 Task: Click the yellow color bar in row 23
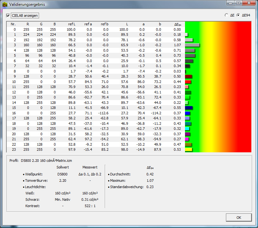point(189,150)
